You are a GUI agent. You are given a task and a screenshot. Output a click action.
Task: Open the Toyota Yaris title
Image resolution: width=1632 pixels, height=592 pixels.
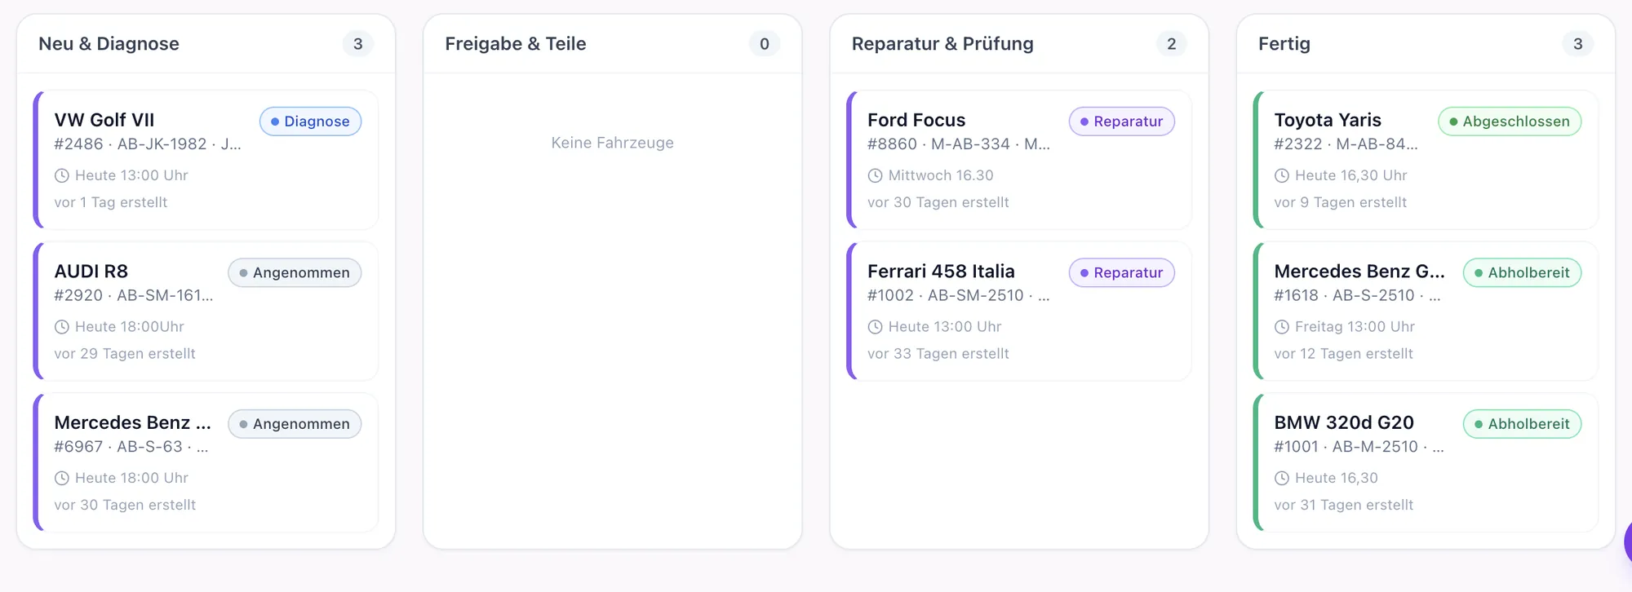point(1328,120)
